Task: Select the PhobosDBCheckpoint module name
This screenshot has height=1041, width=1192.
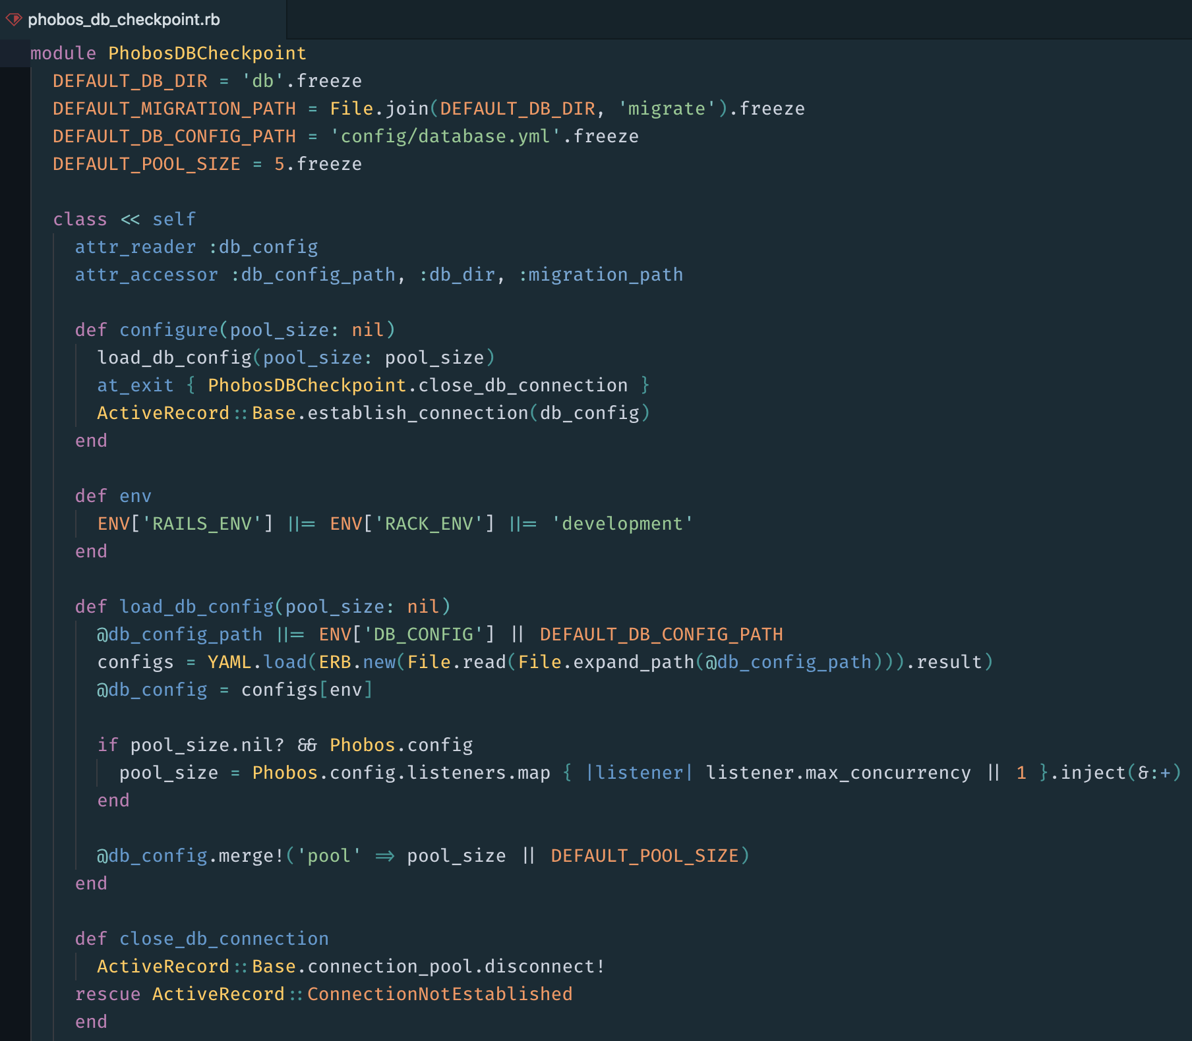Action: coord(206,53)
